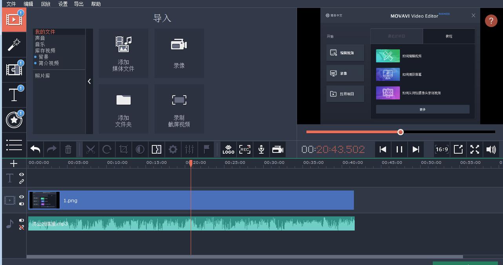Redo the last undone action
Viewport: 503px width, 265px height.
[52, 149]
